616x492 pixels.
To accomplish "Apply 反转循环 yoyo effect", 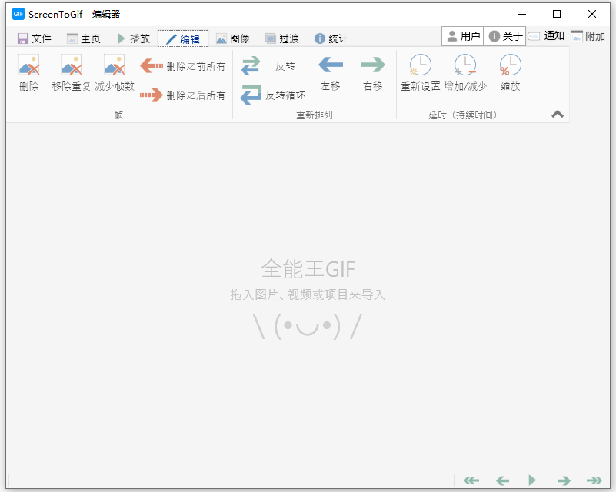I will click(273, 95).
